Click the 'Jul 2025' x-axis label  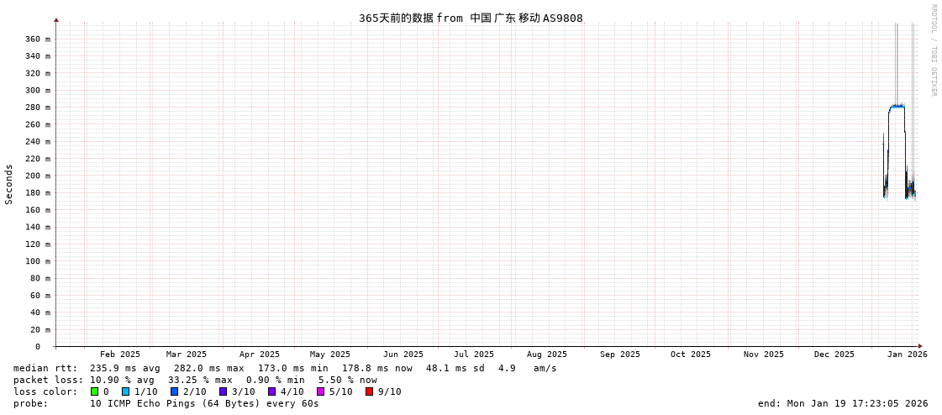click(x=474, y=355)
